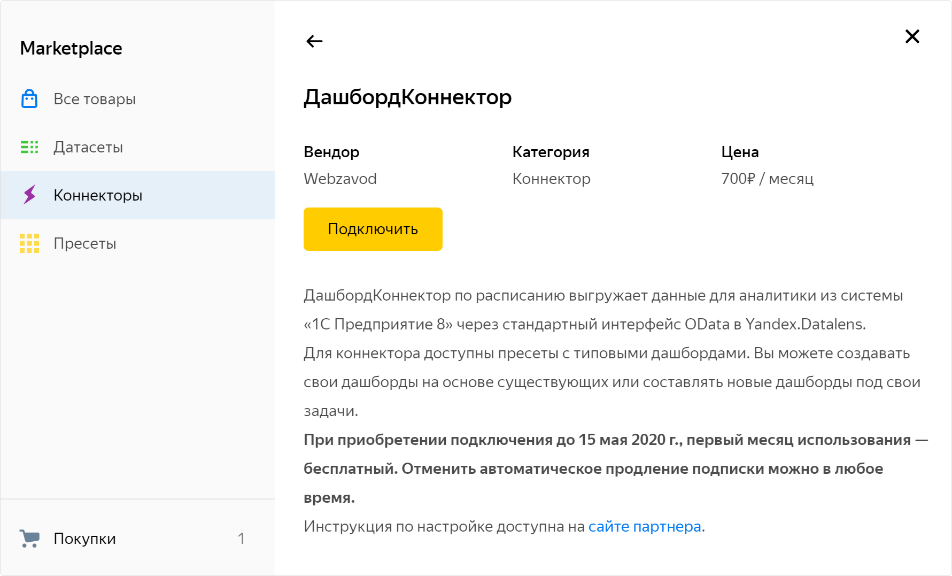This screenshot has width=952, height=576.
Task: Open the сайте партнера link
Action: 645,527
